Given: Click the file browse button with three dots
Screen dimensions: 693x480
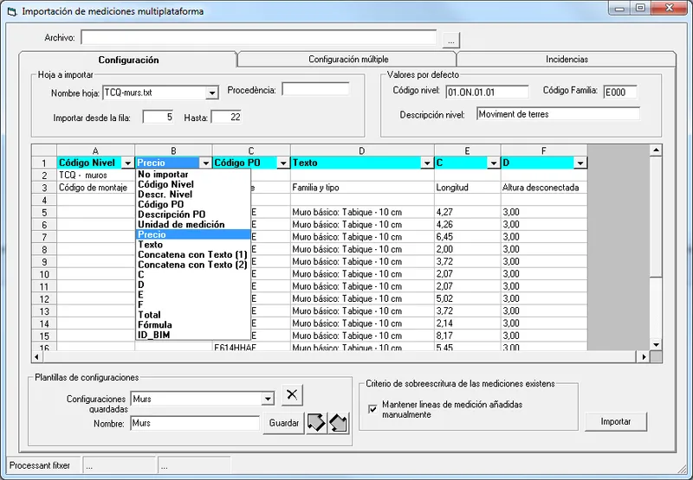Looking at the screenshot, I should (450, 40).
